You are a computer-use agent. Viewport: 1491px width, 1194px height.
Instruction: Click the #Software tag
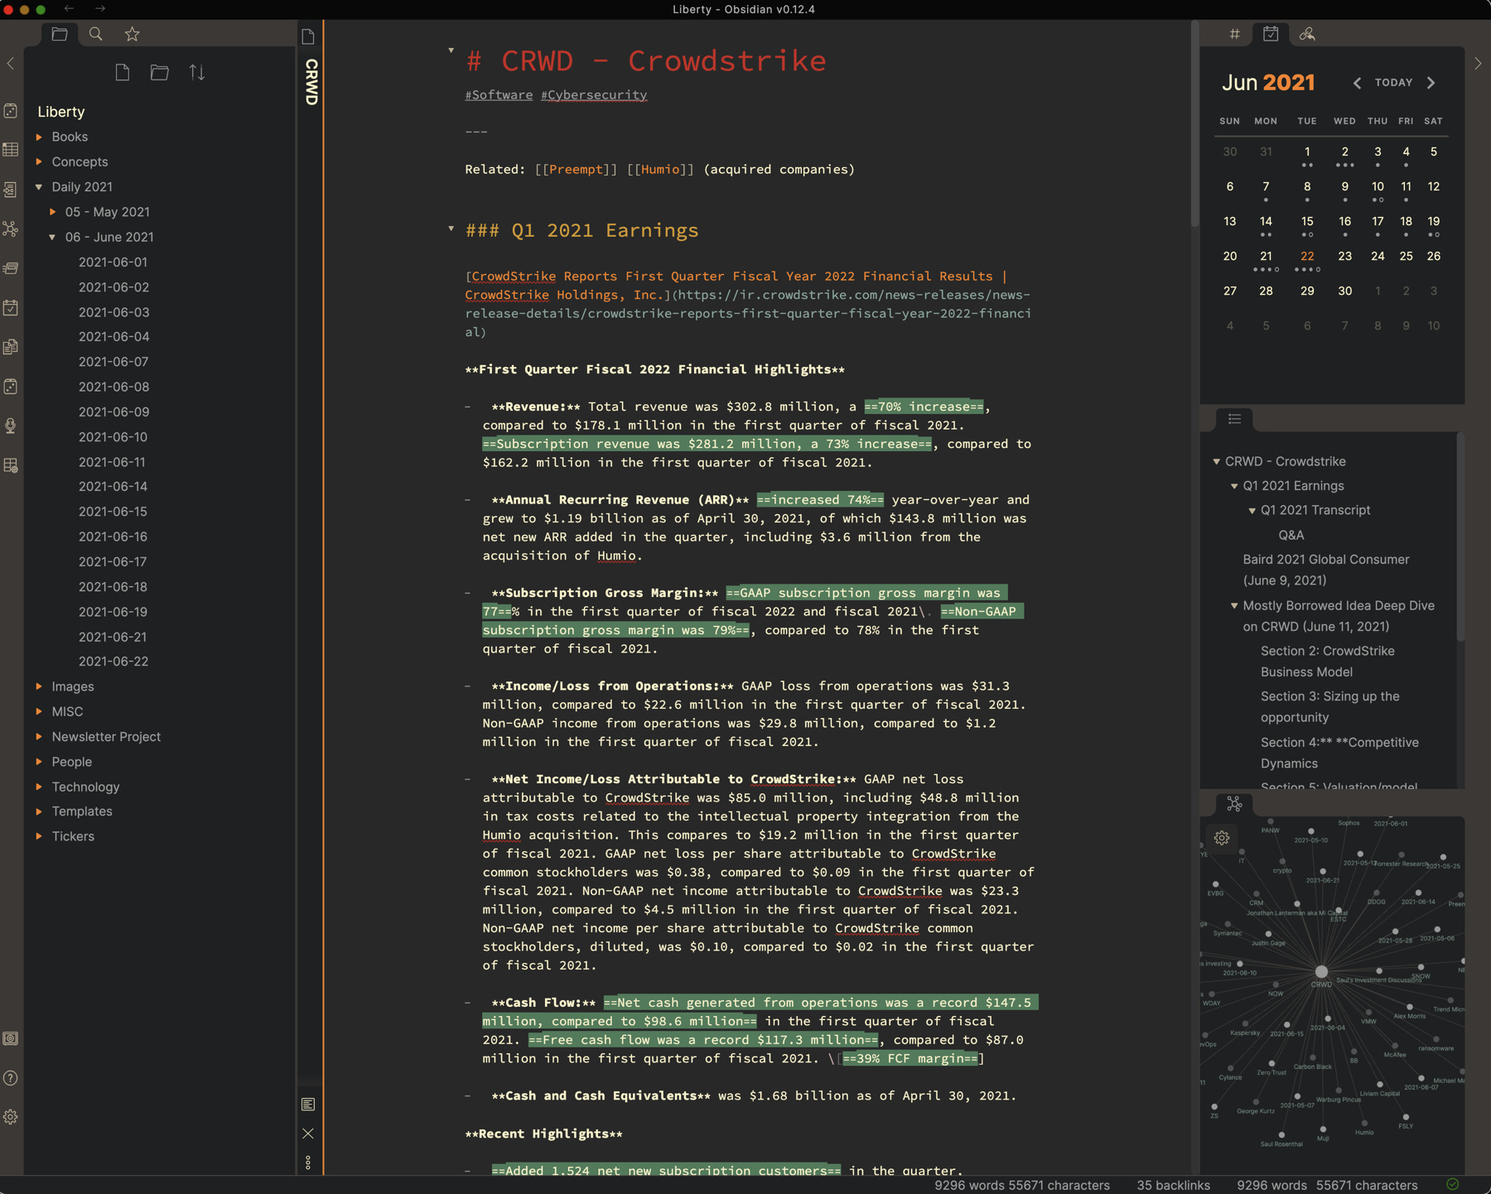(x=499, y=95)
